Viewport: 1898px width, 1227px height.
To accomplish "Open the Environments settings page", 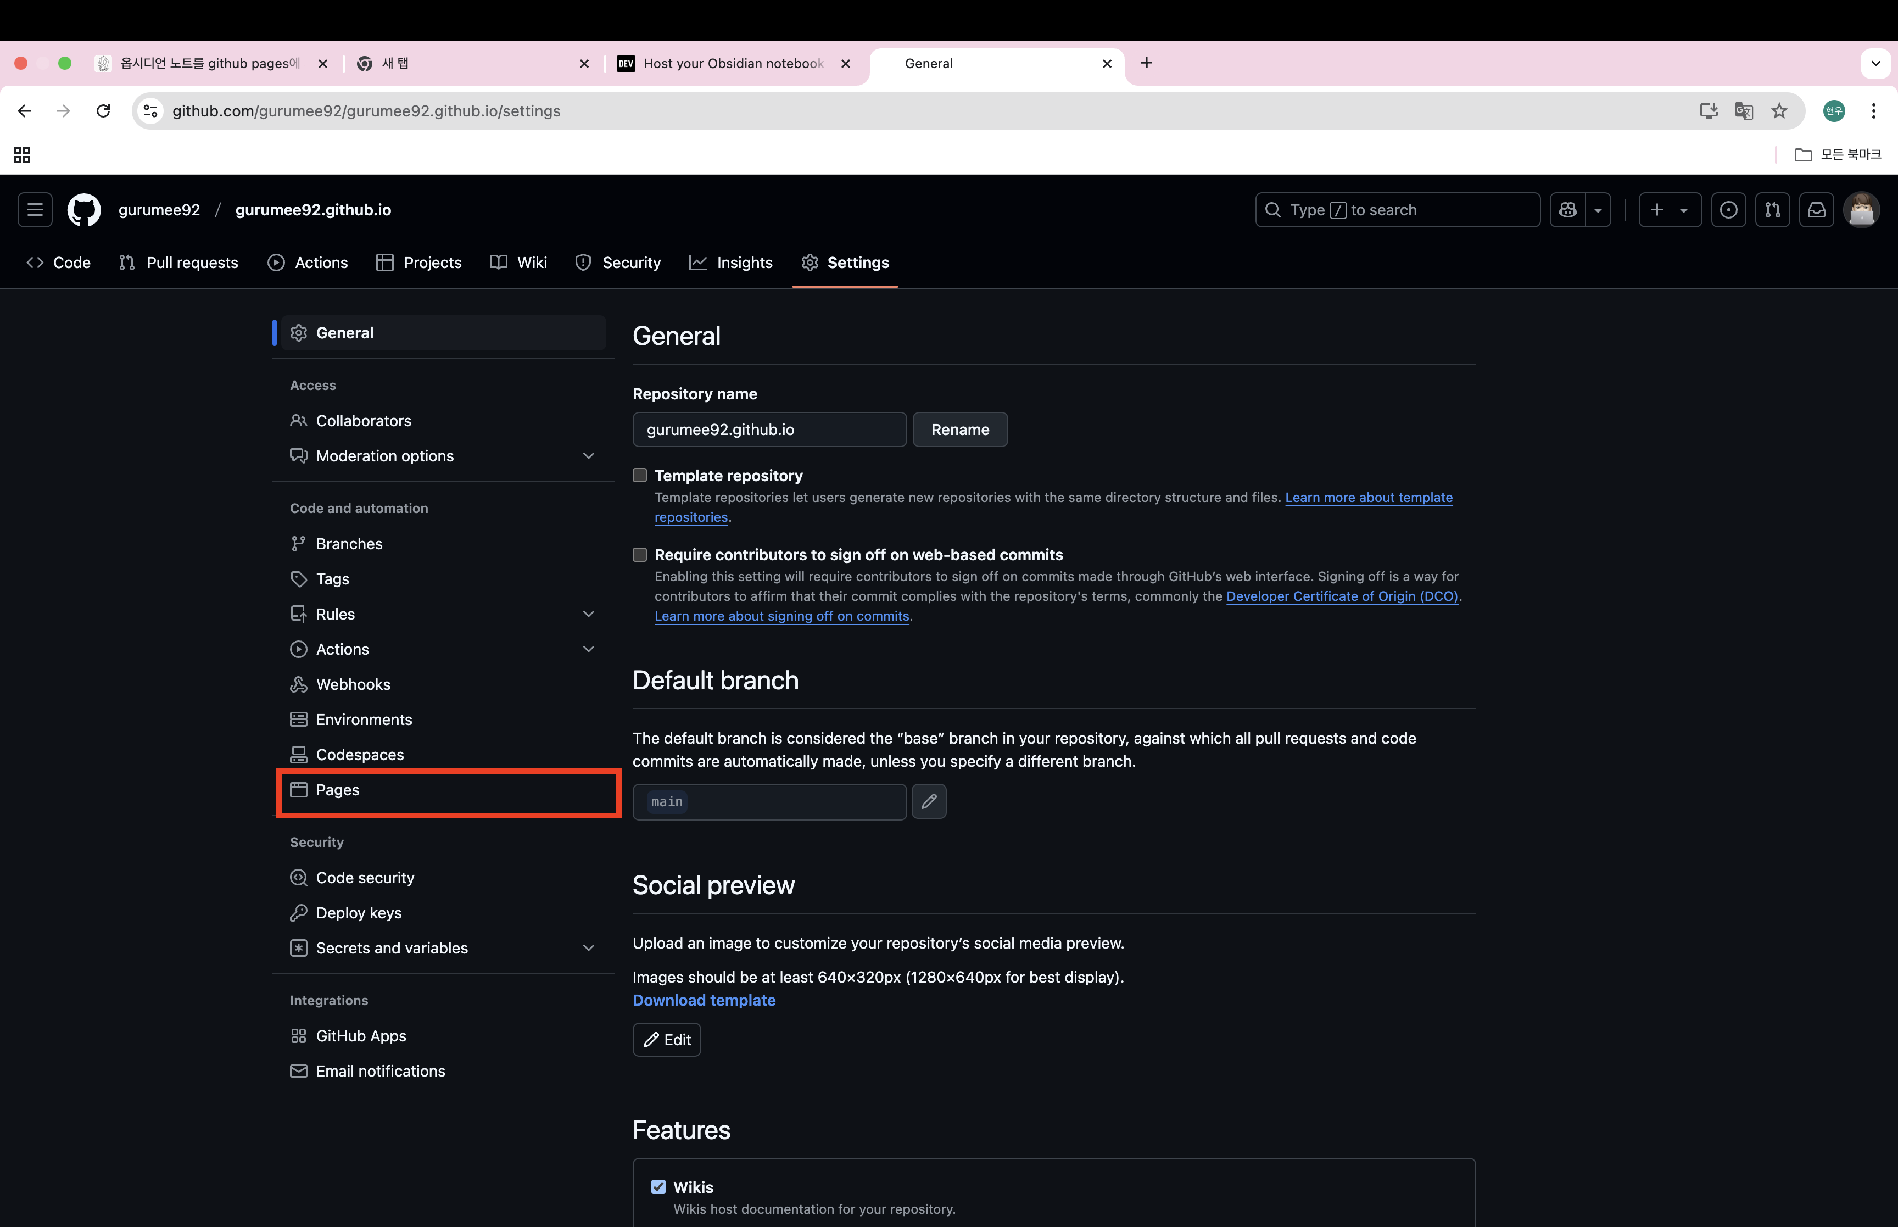I will (x=443, y=720).
